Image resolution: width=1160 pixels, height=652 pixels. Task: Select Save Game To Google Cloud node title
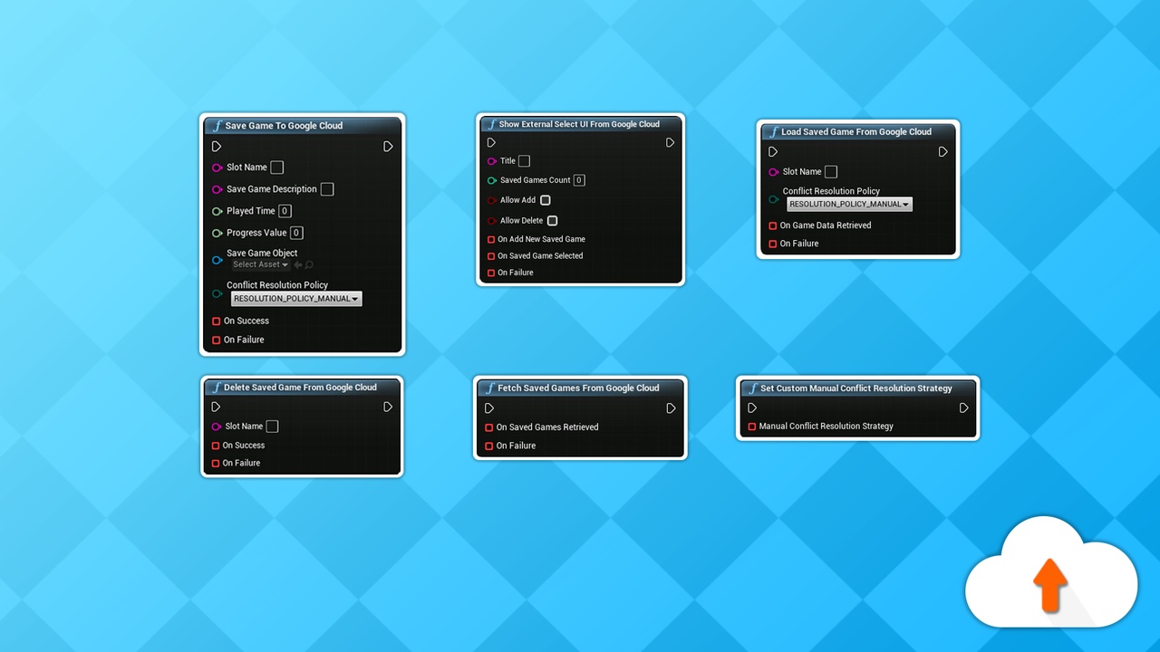click(x=284, y=126)
